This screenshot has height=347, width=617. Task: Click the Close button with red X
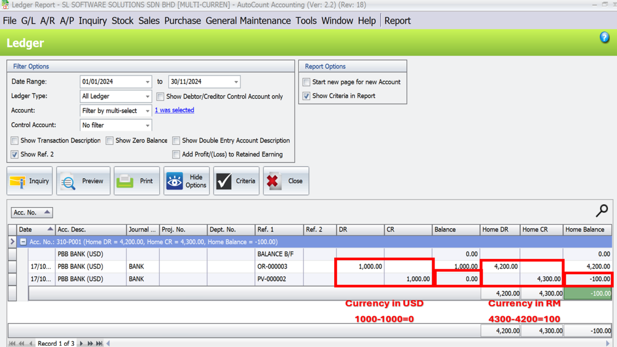(286, 181)
